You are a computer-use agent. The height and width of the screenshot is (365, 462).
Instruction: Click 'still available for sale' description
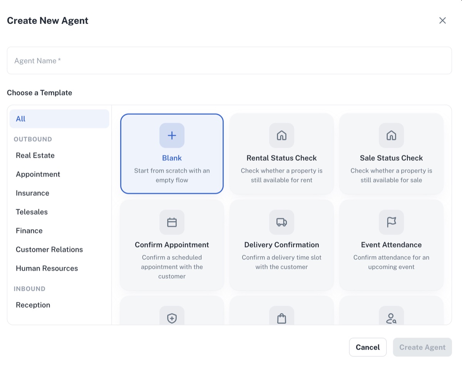tap(391, 180)
